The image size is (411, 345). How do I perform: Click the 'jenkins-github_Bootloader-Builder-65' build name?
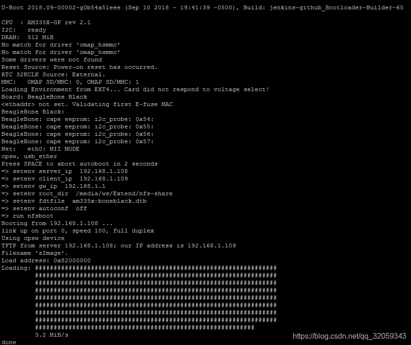tap(337, 7)
